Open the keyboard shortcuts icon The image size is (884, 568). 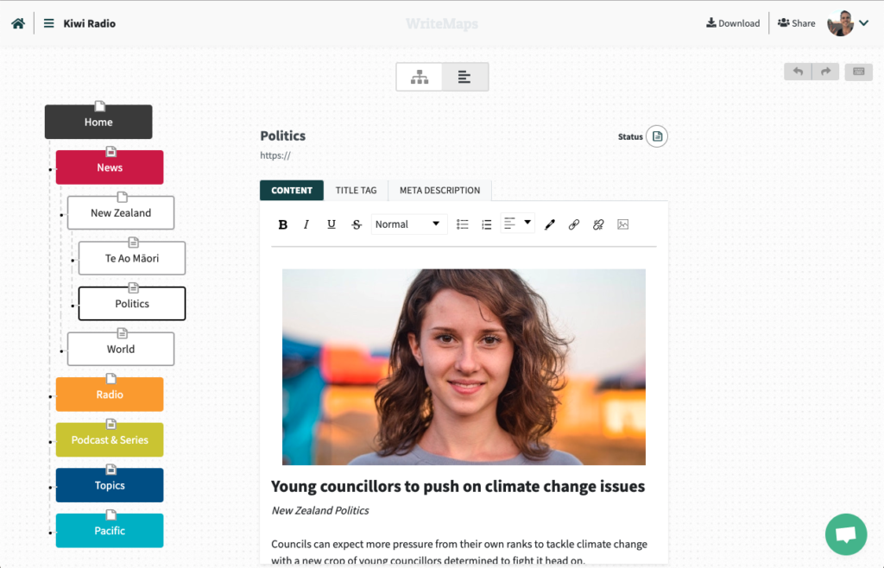point(858,72)
